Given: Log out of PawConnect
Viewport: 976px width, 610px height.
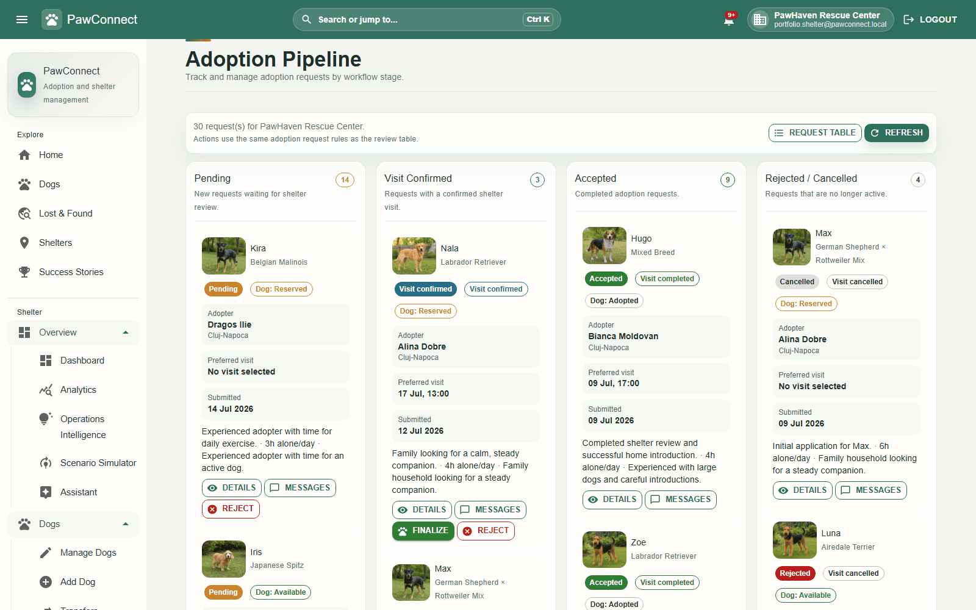Looking at the screenshot, I should [930, 20].
